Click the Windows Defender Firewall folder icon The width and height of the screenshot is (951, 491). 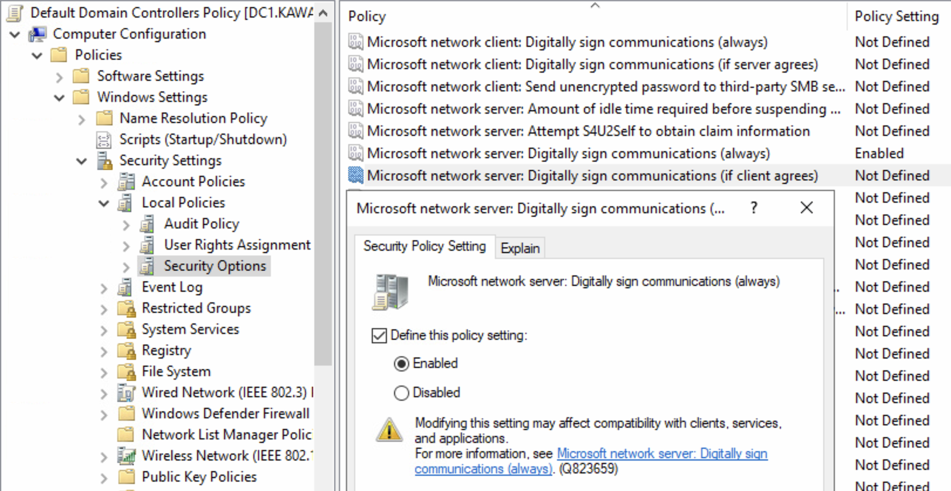126,414
